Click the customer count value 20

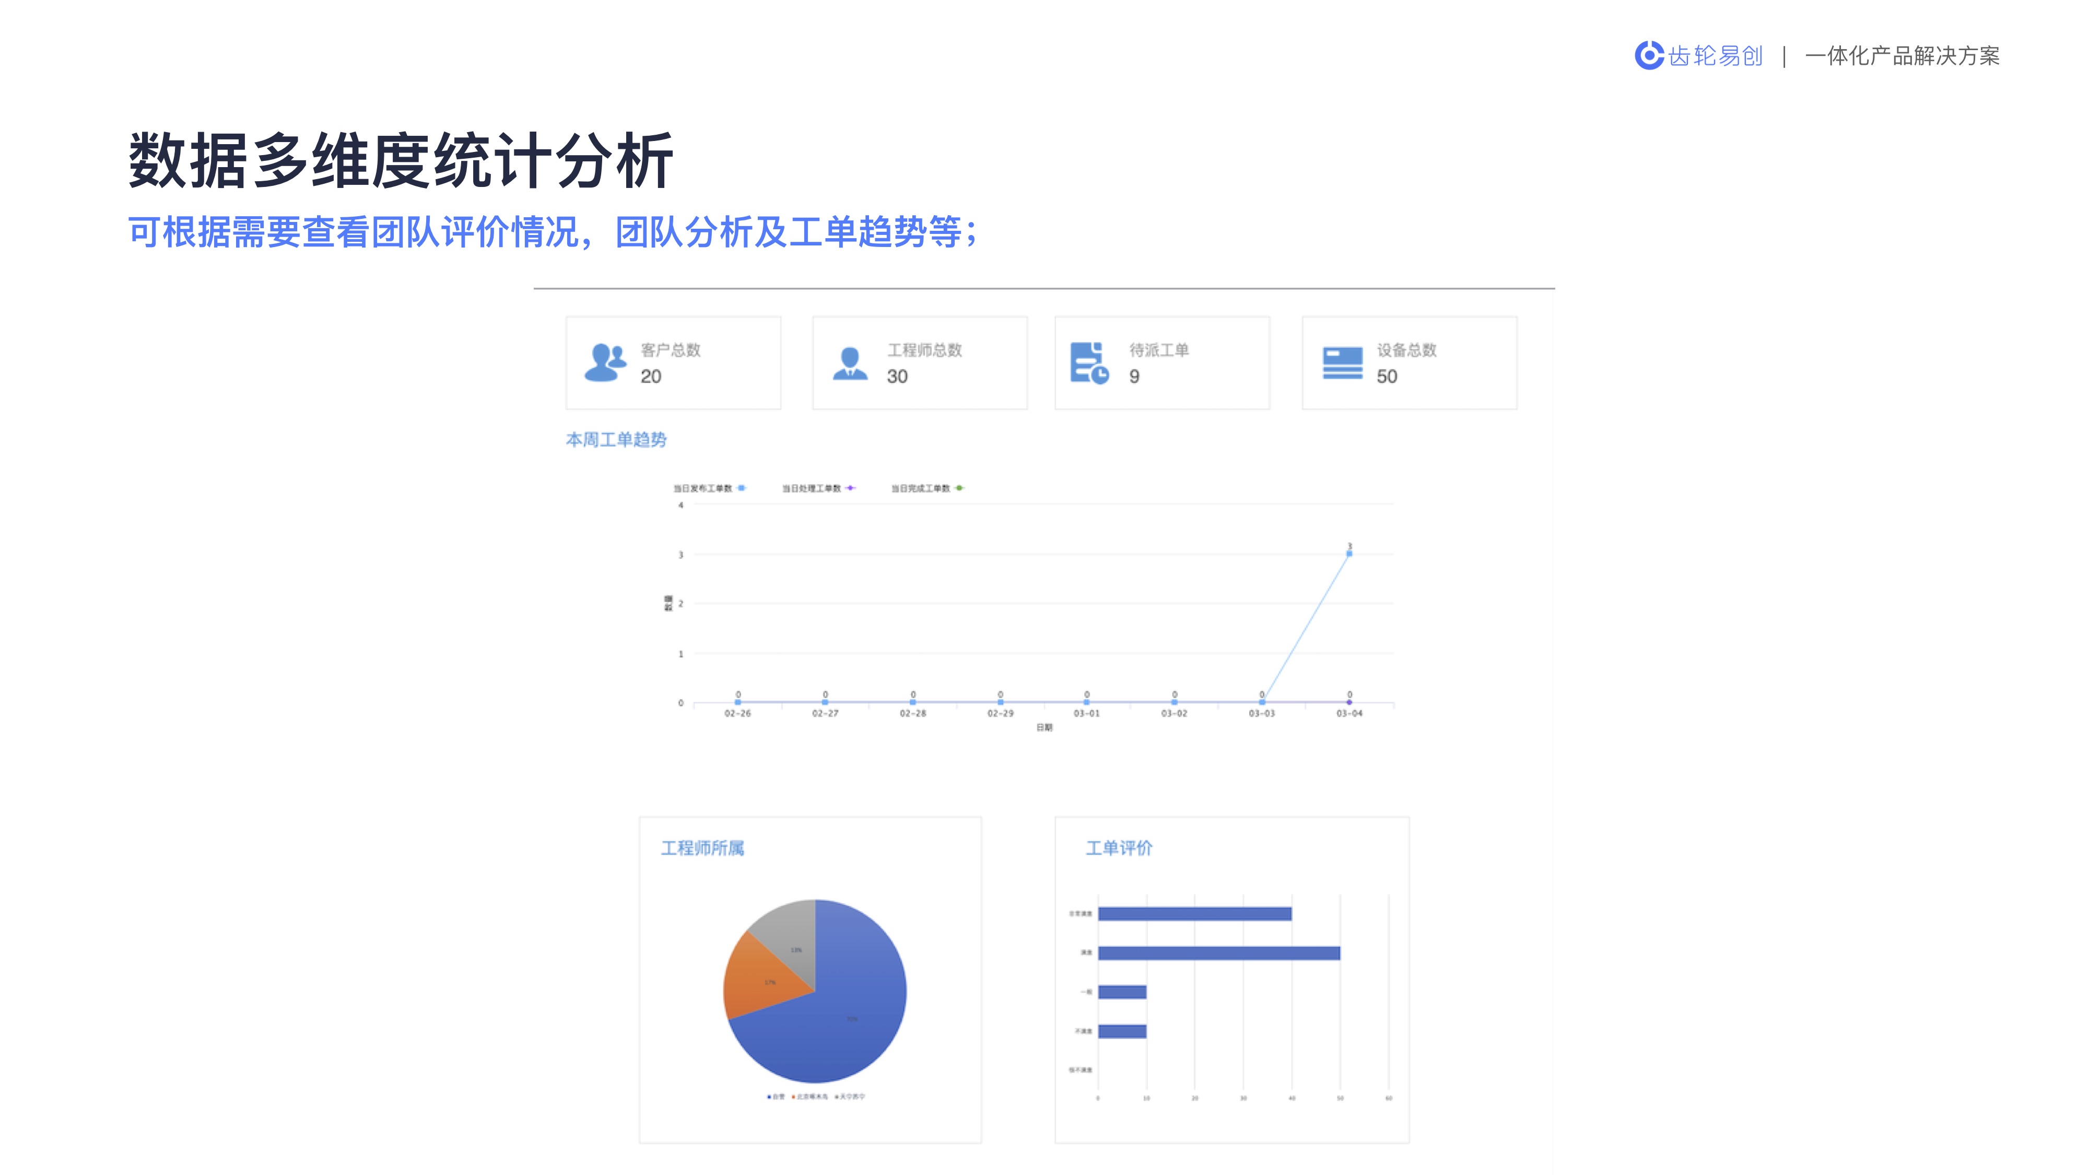coord(650,376)
